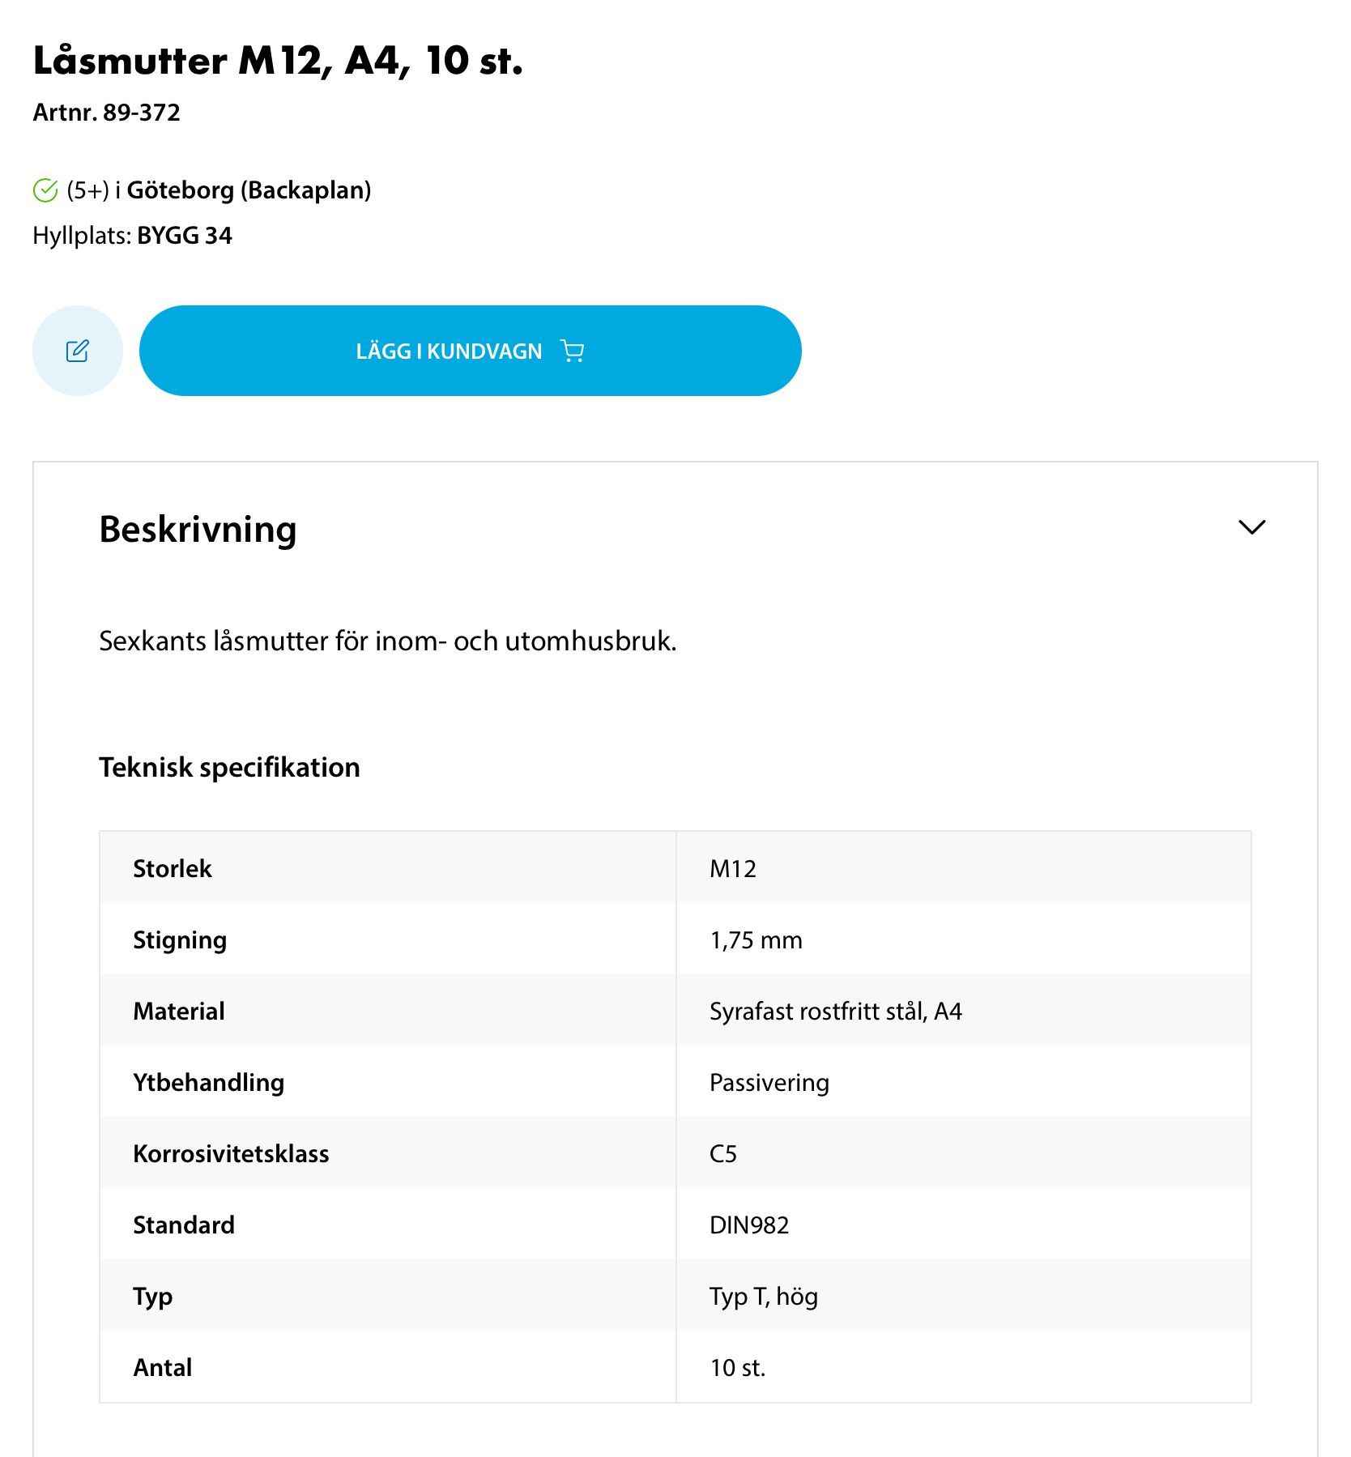Viewport: 1351px width, 1457px height.
Task: Click the green in-stock checkmark icon
Action: [45, 190]
